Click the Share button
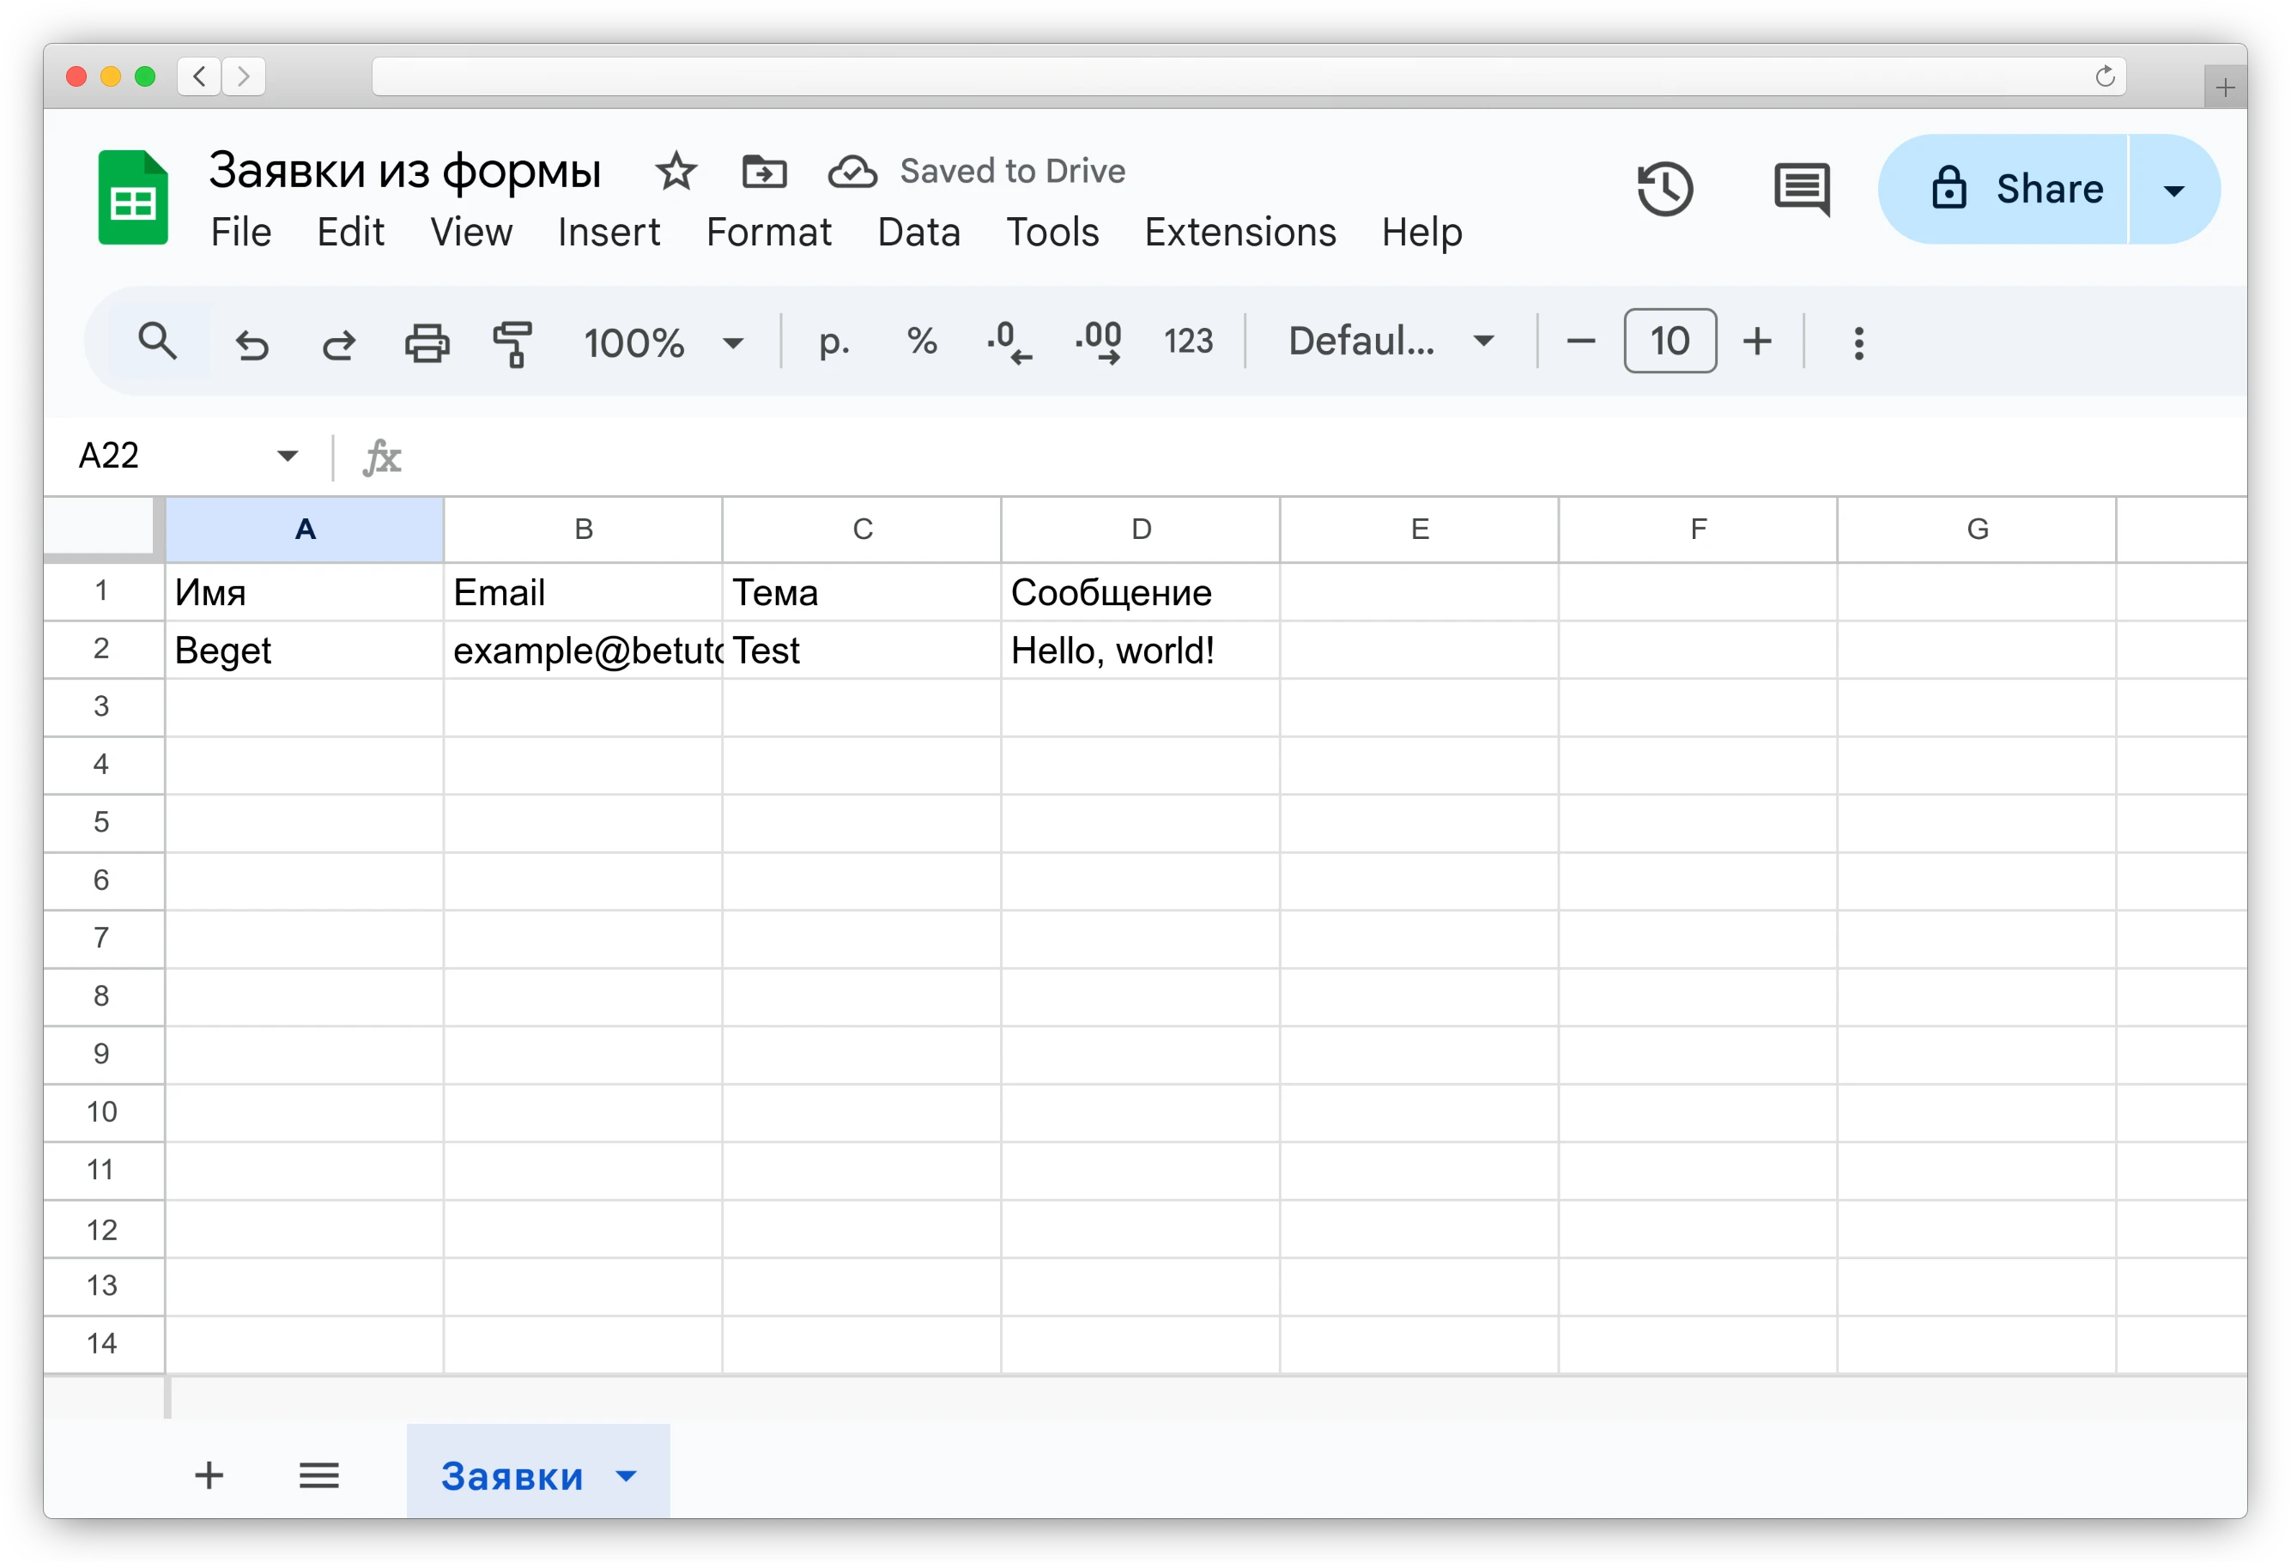 click(x=2015, y=189)
